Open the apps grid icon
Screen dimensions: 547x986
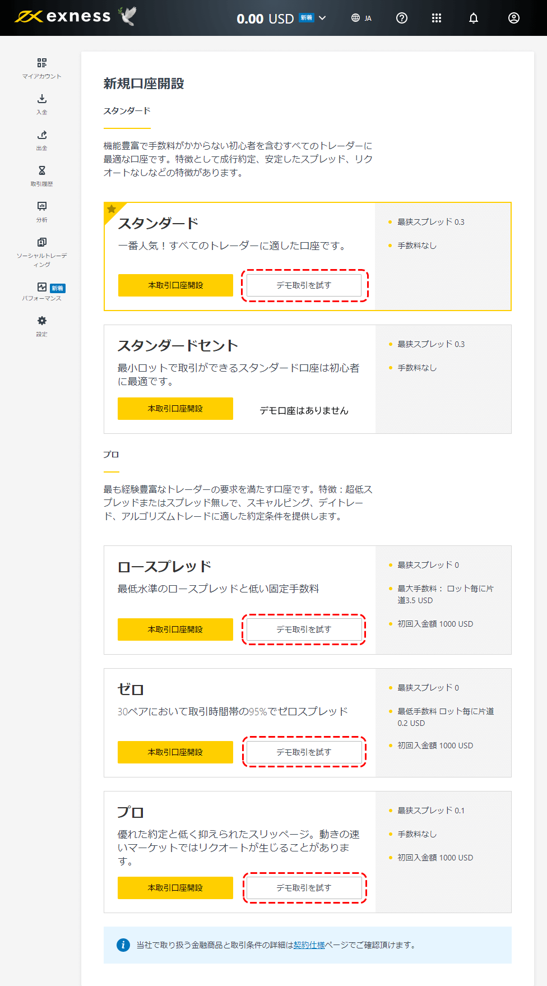point(437,18)
